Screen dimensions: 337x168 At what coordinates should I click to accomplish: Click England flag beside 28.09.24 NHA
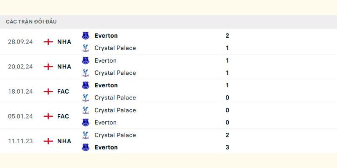[48, 42]
